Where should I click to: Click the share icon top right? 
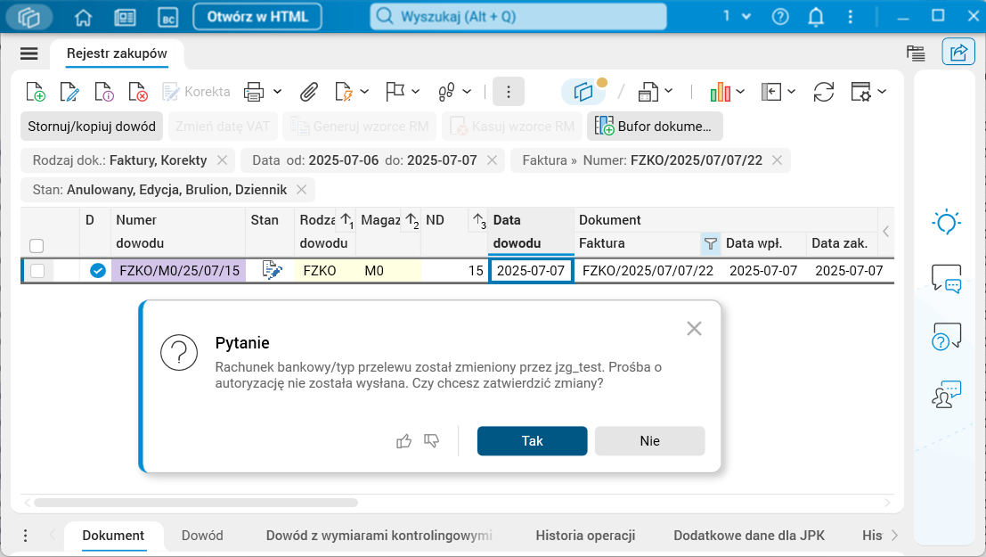958,53
